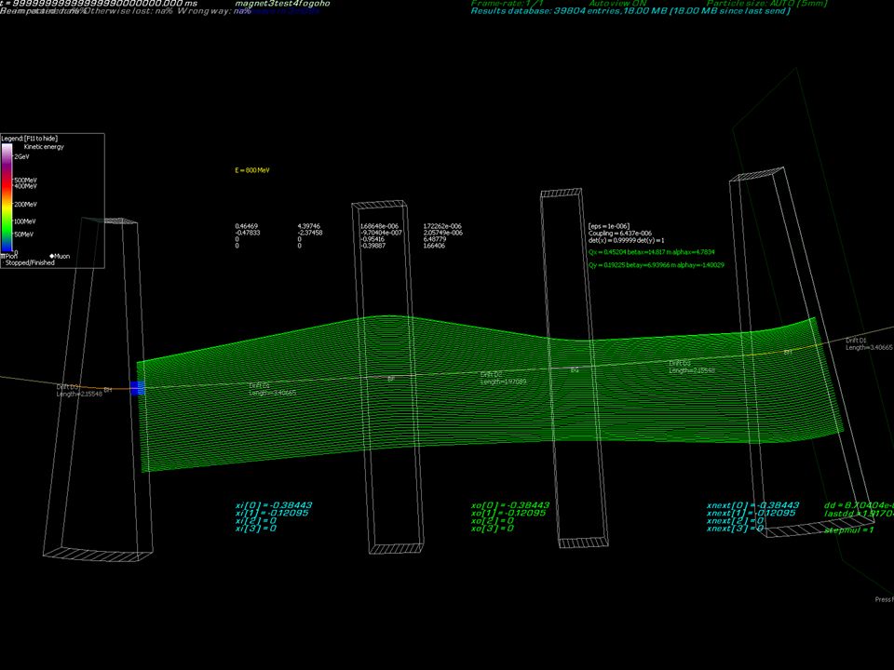This screenshot has width=894, height=670.
Task: Select the 50MeV legend label
Action: tap(23, 234)
